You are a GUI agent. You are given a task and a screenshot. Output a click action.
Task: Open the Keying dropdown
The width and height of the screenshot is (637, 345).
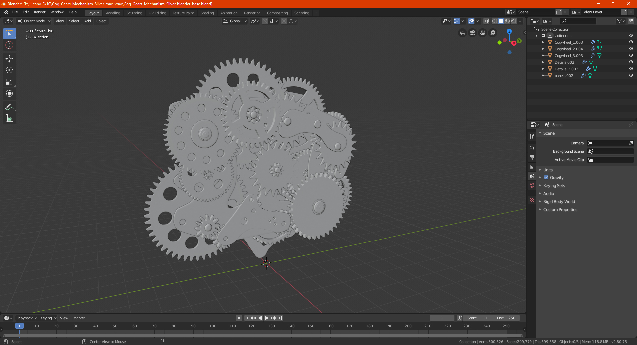coord(48,318)
